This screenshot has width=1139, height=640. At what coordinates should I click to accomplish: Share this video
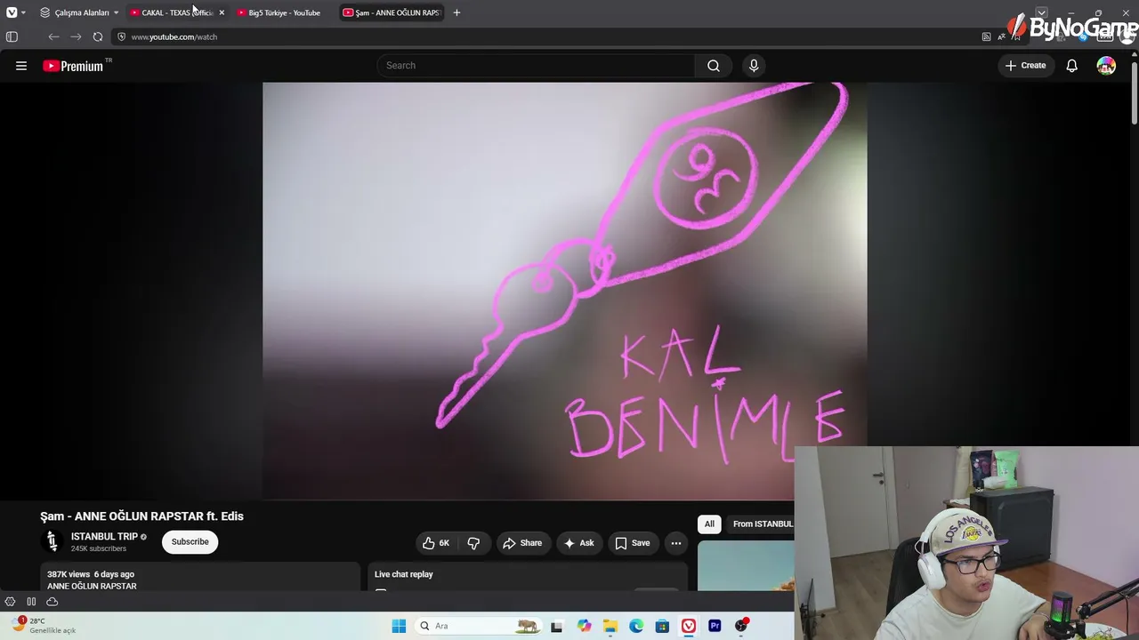pyautogui.click(x=522, y=543)
